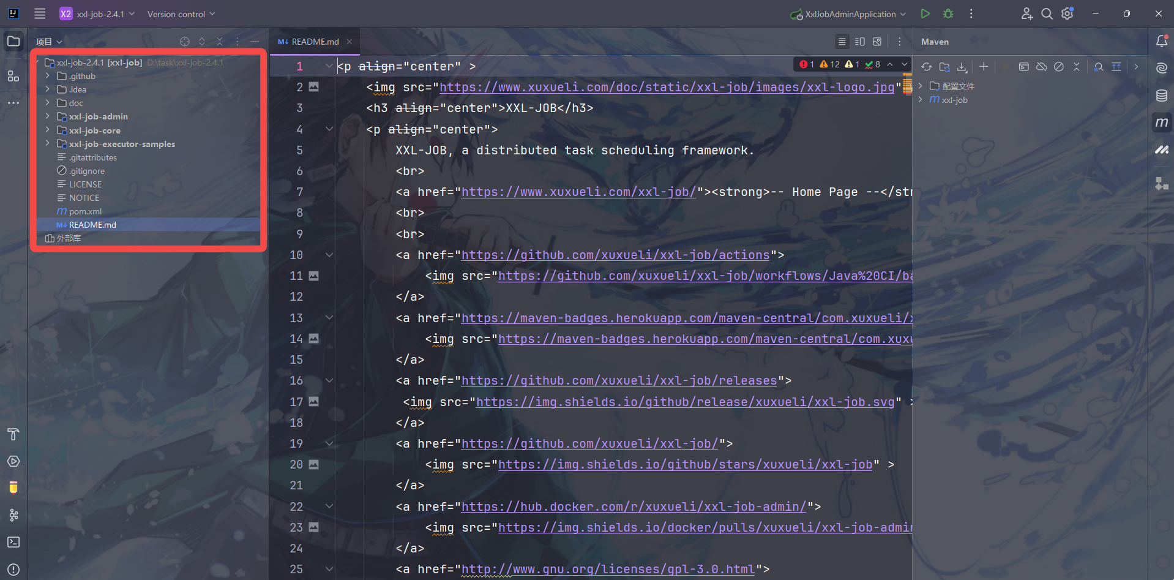The width and height of the screenshot is (1174, 580).
Task: Open the Terminal tool window
Action: [x=13, y=542]
